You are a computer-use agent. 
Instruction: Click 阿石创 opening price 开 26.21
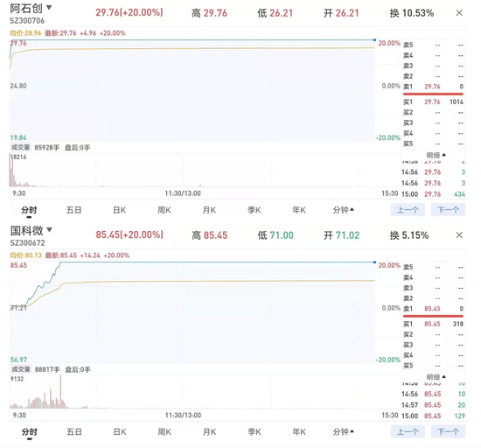click(x=341, y=13)
